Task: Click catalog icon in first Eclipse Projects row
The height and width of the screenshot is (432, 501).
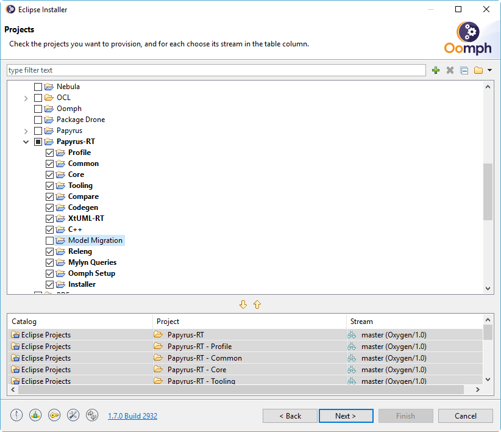Action: [15, 335]
